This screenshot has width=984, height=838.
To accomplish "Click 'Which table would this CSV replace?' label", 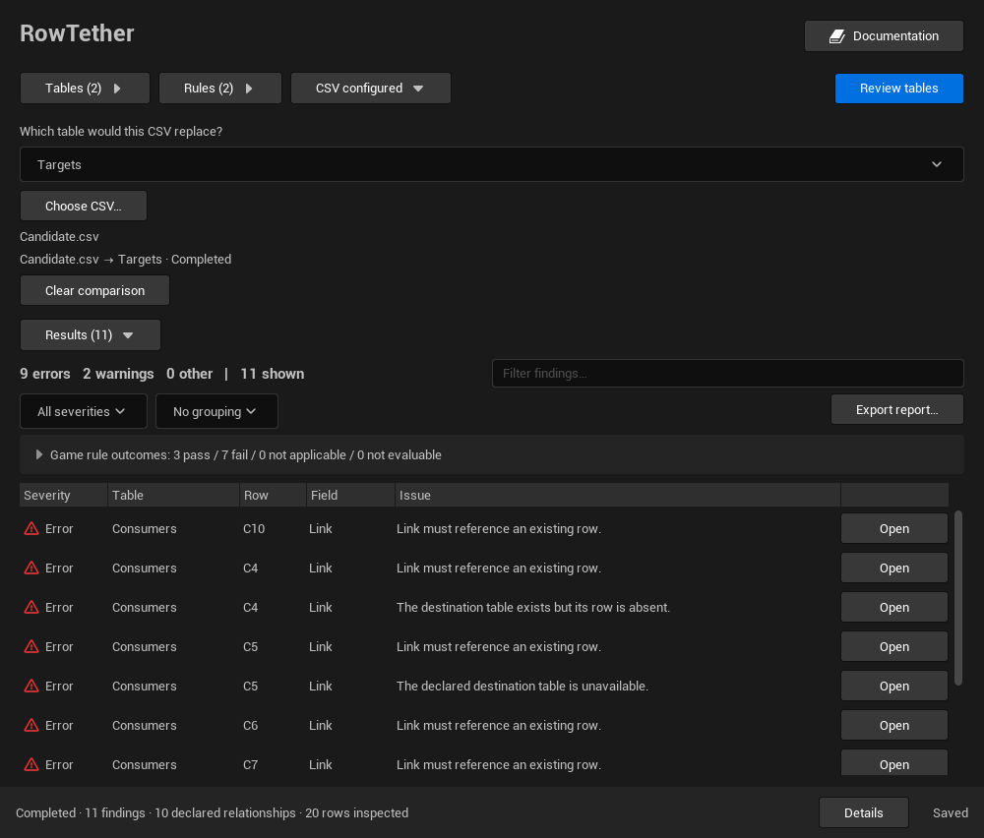I will pyautogui.click(x=121, y=131).
